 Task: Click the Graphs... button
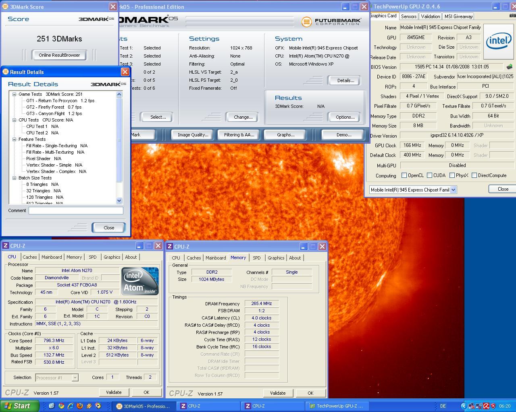[285, 135]
